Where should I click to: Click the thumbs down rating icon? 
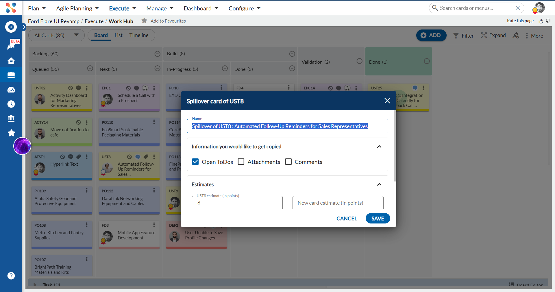tap(548, 21)
